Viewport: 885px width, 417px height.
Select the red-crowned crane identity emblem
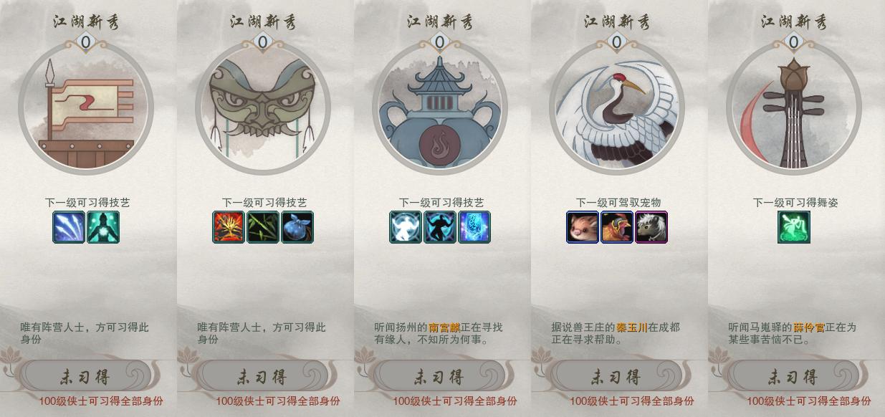pos(617,107)
